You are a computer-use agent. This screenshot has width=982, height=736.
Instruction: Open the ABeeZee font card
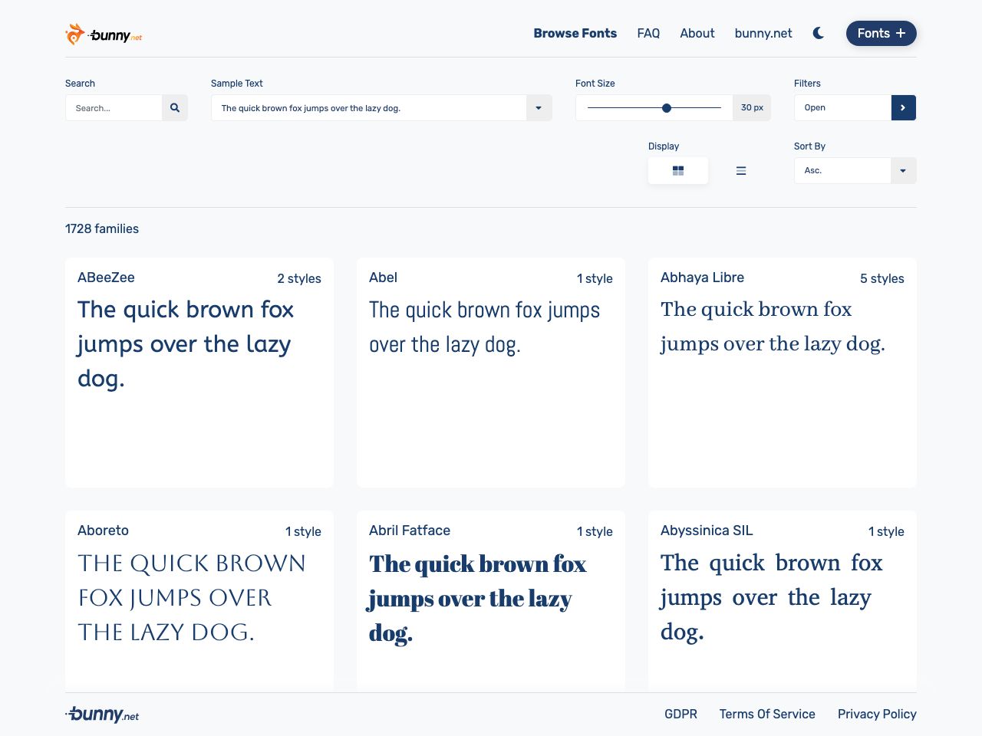pos(199,373)
